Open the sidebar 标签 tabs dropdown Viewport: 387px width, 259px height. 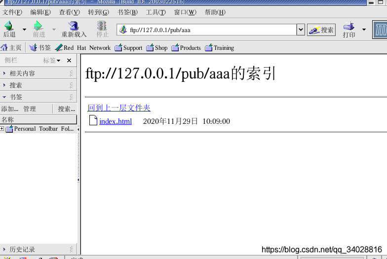51,60
